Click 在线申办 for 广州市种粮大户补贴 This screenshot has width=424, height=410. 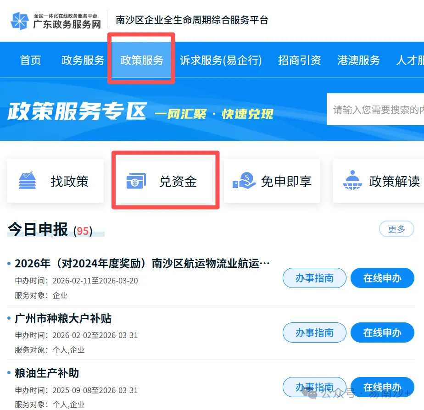click(x=382, y=332)
